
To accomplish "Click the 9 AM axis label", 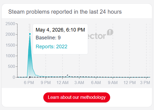I will pyautogui.click(x=113, y=83).
